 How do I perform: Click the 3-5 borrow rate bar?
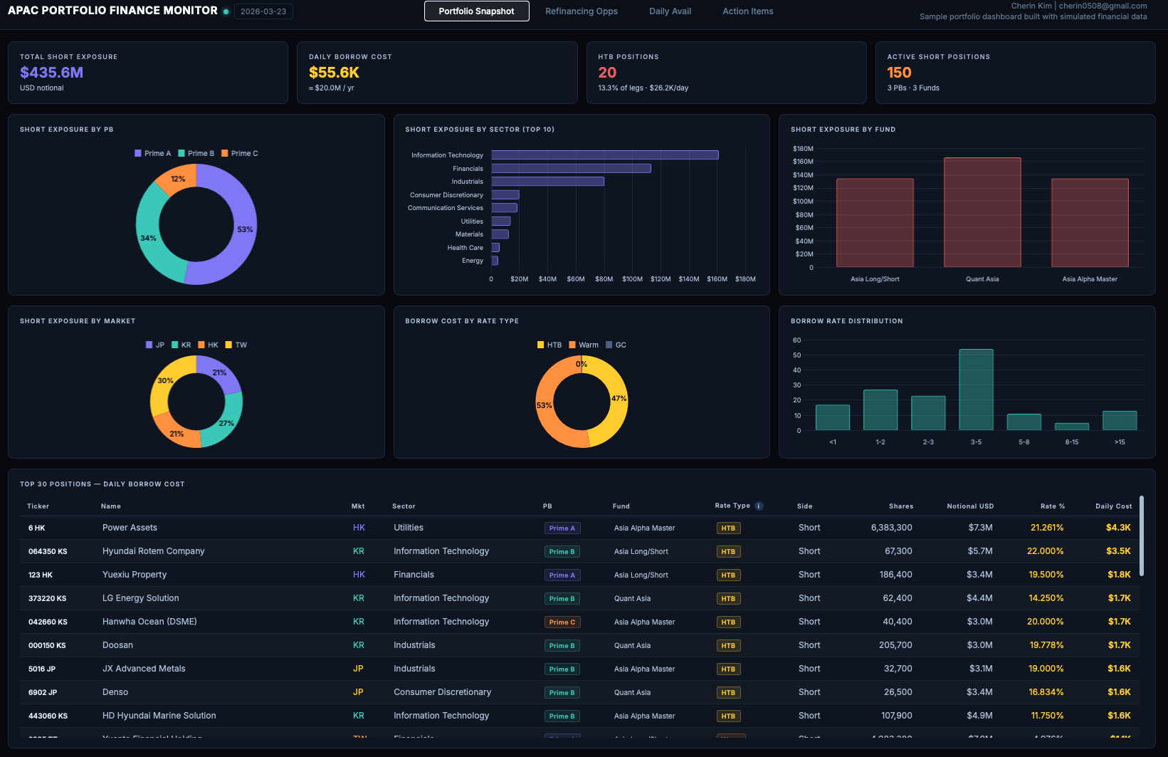[976, 390]
